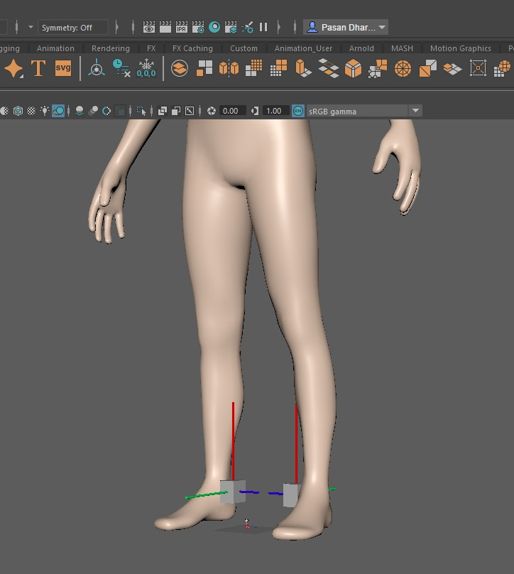
Task: Pause Viewport 2.0 display update
Action: tap(263, 28)
